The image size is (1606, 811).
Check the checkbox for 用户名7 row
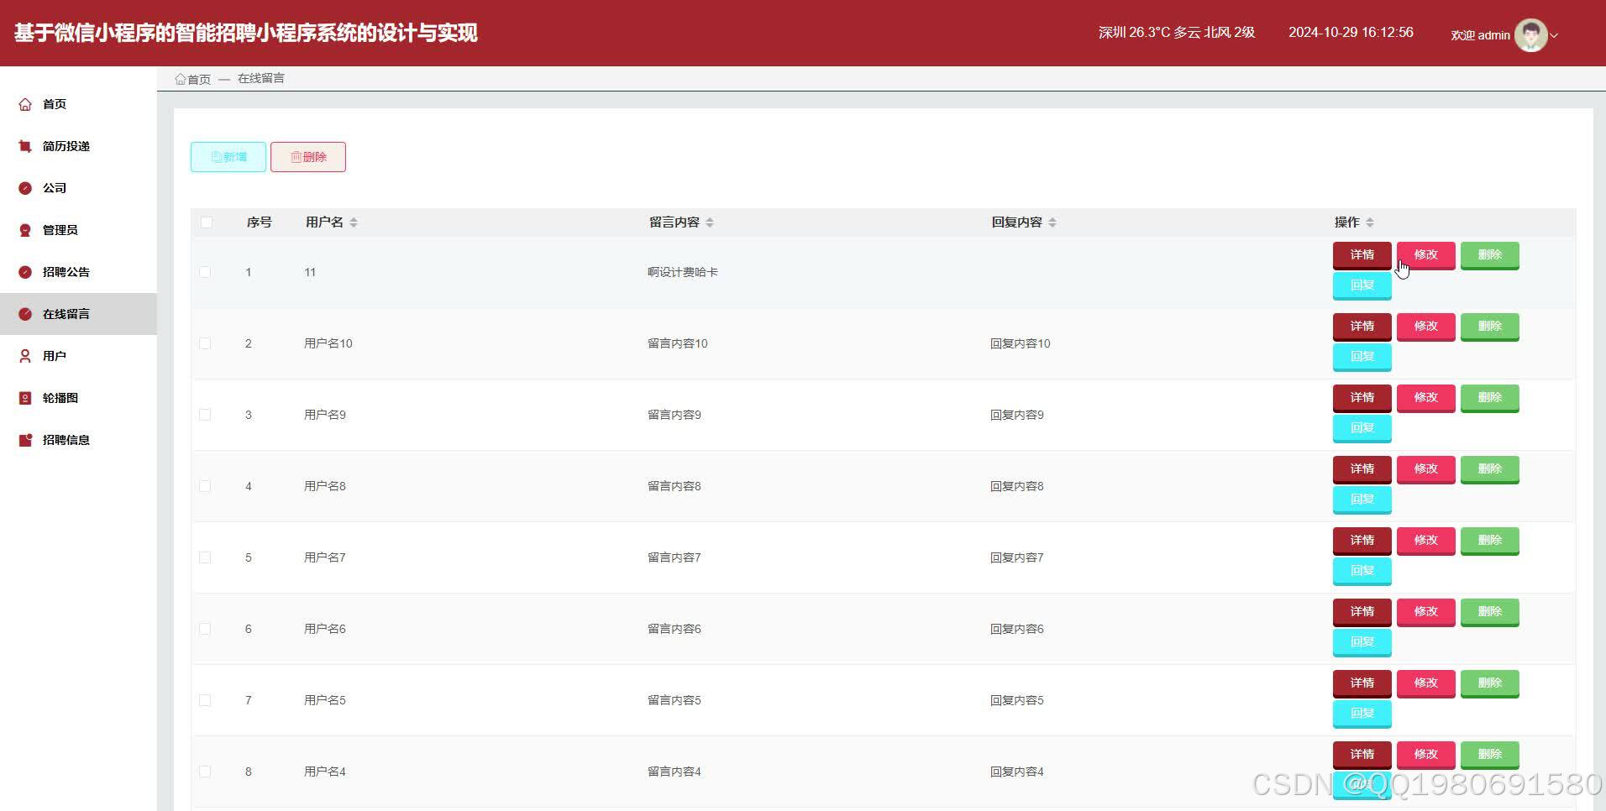pos(205,557)
